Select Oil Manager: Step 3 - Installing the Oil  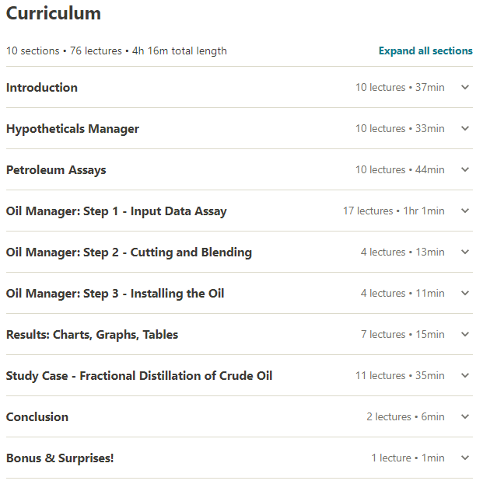tap(115, 294)
